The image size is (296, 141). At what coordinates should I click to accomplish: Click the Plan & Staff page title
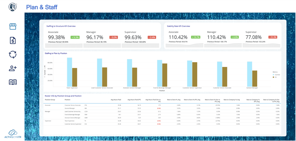[x=42, y=7]
